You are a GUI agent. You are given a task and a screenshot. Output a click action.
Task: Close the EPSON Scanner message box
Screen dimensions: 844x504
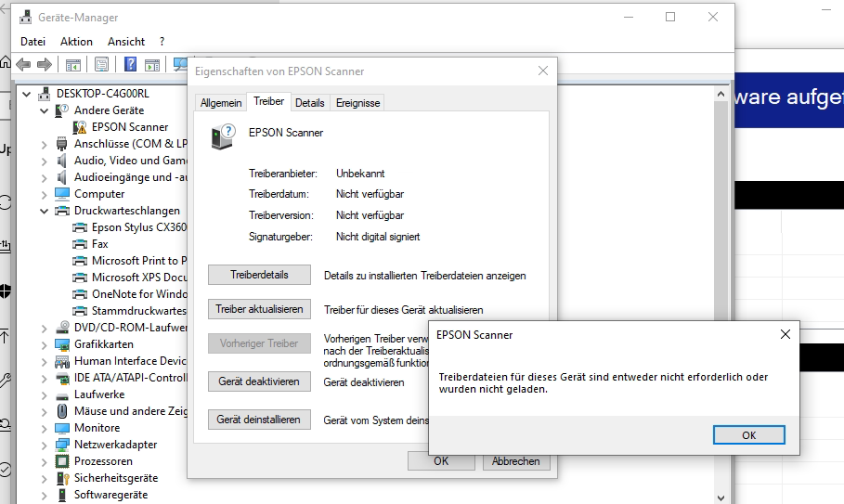click(786, 334)
